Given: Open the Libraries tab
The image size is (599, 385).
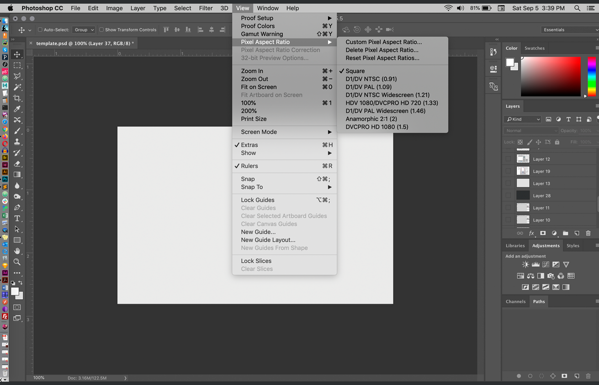Looking at the screenshot, I should (x=515, y=246).
